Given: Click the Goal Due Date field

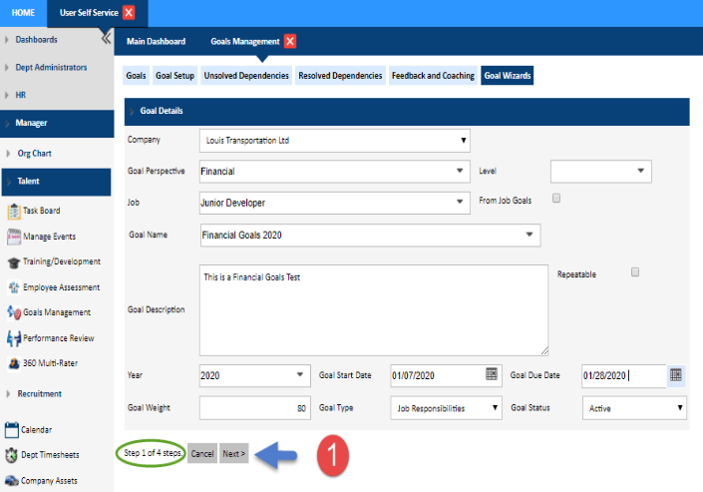Looking at the screenshot, I should [x=623, y=375].
